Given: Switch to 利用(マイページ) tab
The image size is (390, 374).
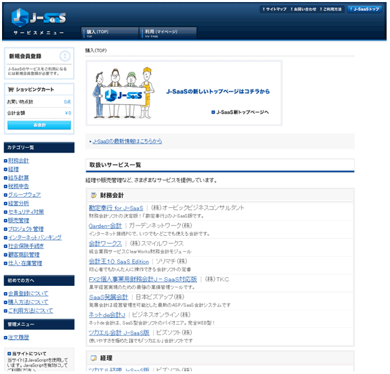Looking at the screenshot, I should point(168,33).
